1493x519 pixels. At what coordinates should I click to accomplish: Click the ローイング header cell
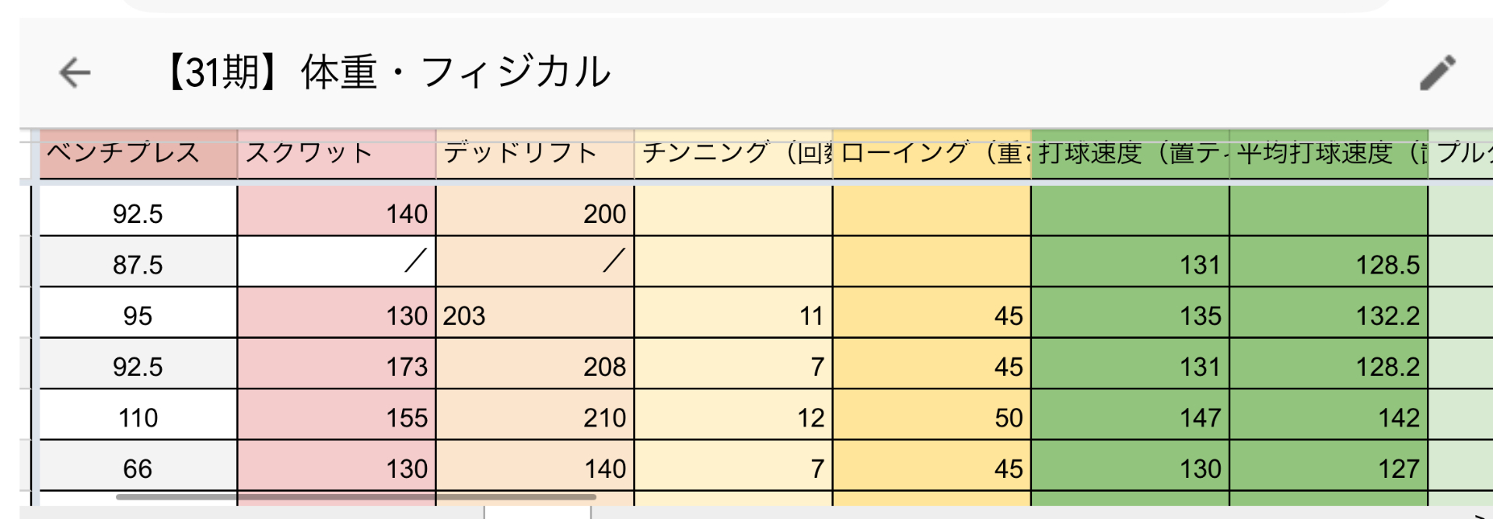coord(932,154)
